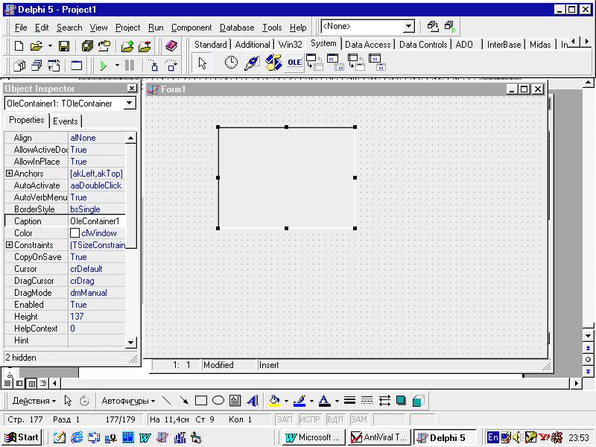Viewport: 596px width, 447px height.
Task: Save the file using the floppy disk icon
Action: pos(64,46)
